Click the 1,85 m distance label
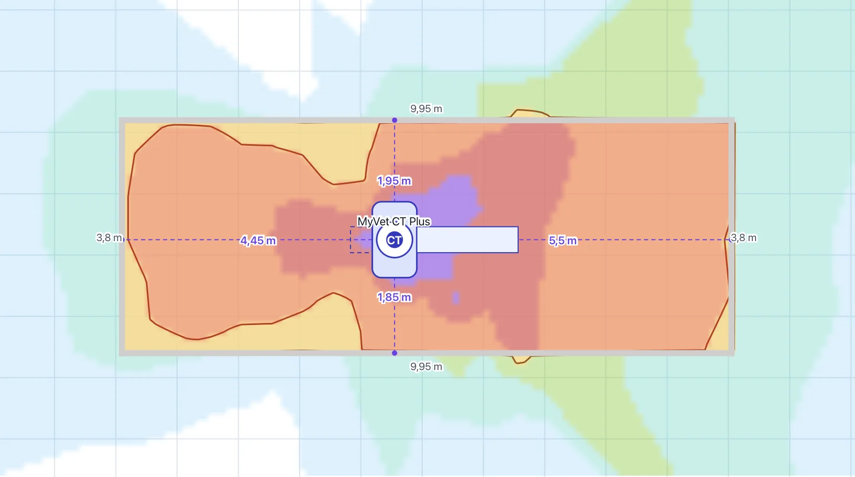This screenshot has height=477, width=855. 394,297
